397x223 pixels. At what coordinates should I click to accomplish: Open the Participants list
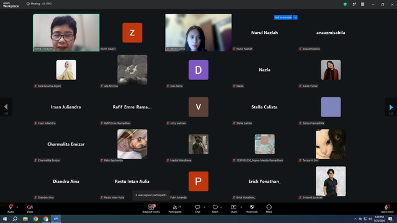point(175,209)
